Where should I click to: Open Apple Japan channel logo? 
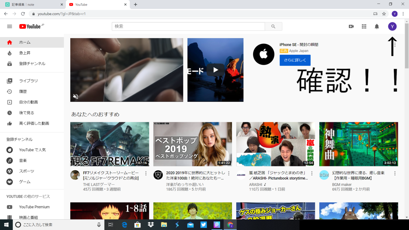(x=264, y=54)
